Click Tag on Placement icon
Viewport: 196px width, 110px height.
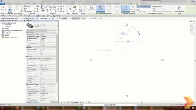pos(179,9)
